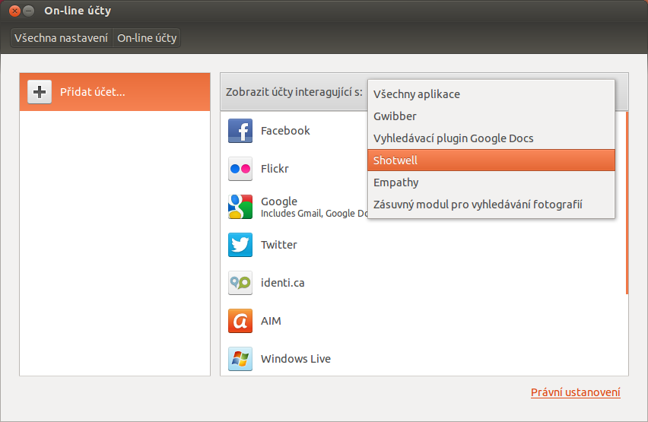Select Všechny aplikace from the dropdown list
This screenshot has height=422, width=648.
click(491, 94)
